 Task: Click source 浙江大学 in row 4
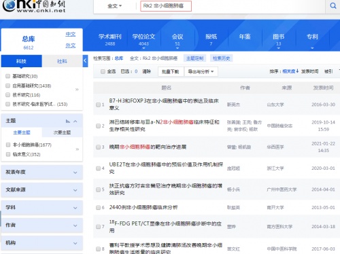point(275,168)
